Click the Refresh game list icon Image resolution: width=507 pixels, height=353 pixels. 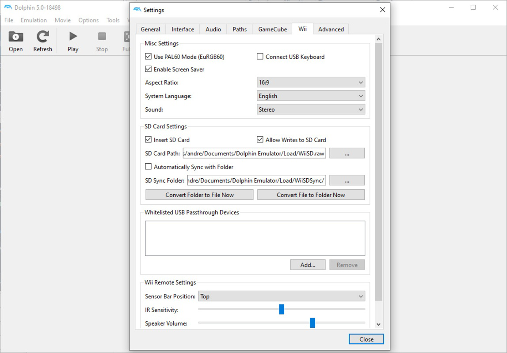[x=42, y=37]
